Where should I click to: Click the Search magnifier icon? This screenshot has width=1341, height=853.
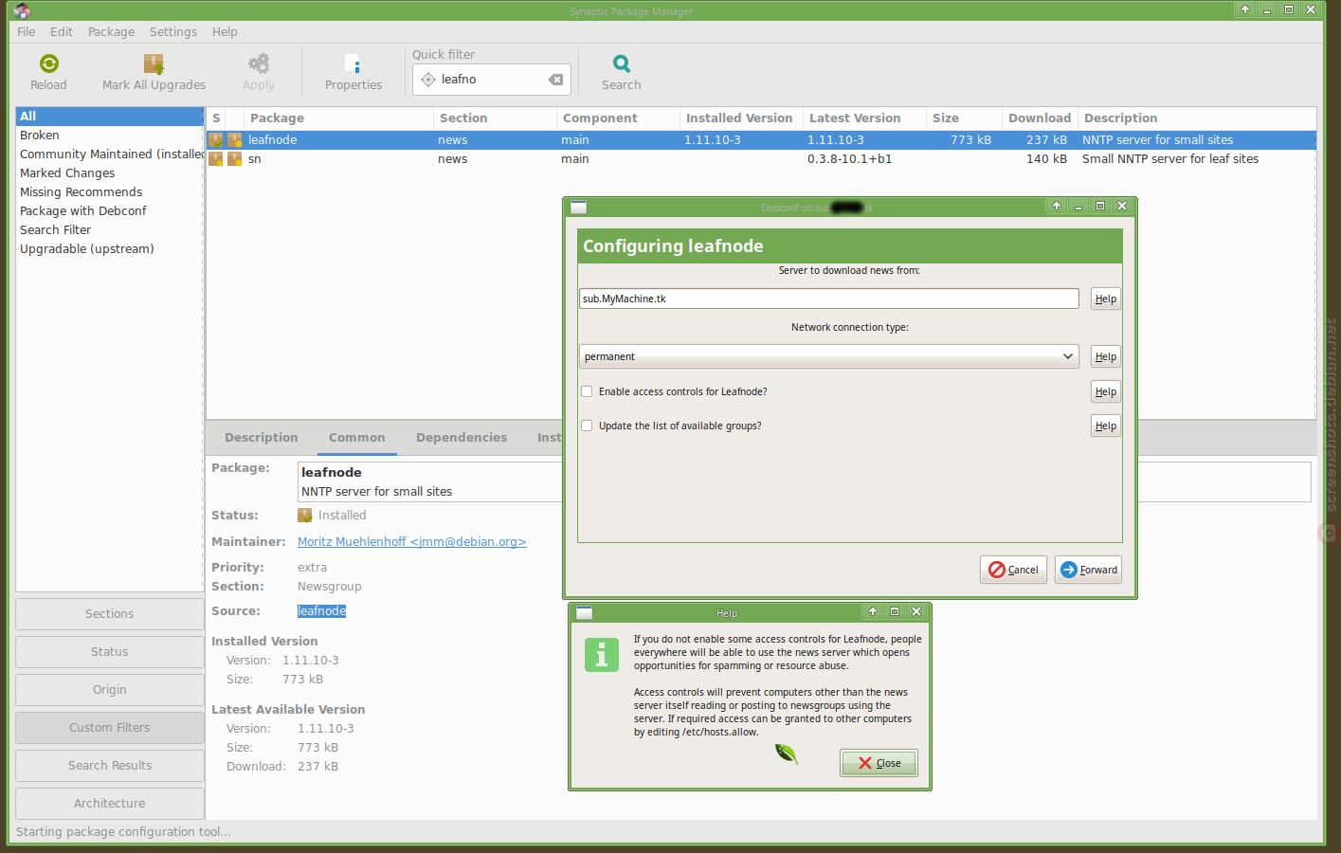coord(622,64)
